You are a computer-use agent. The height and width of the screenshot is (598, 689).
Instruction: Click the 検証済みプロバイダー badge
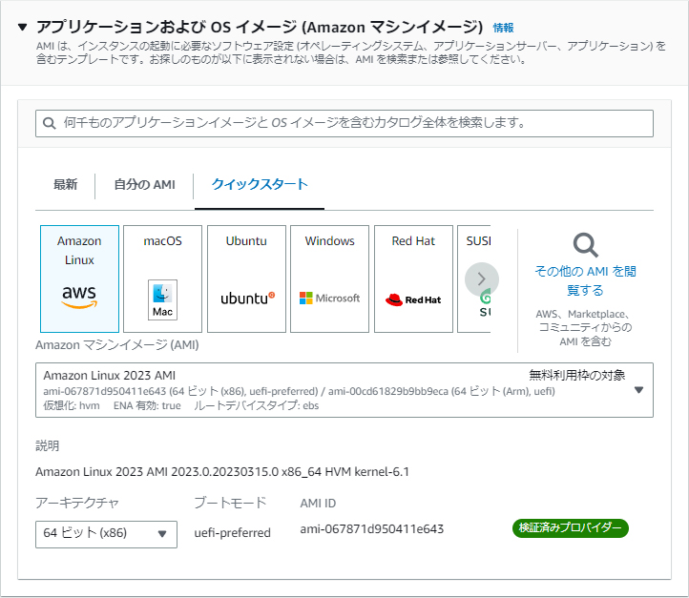pos(571,527)
